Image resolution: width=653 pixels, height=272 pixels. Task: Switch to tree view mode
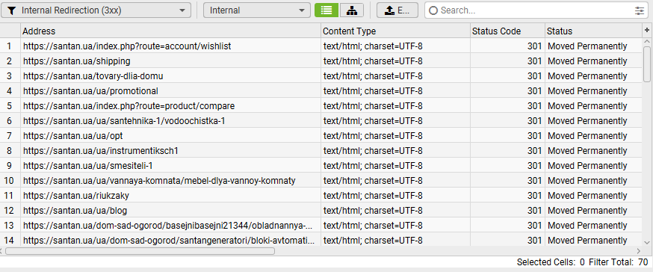pyautogui.click(x=352, y=10)
